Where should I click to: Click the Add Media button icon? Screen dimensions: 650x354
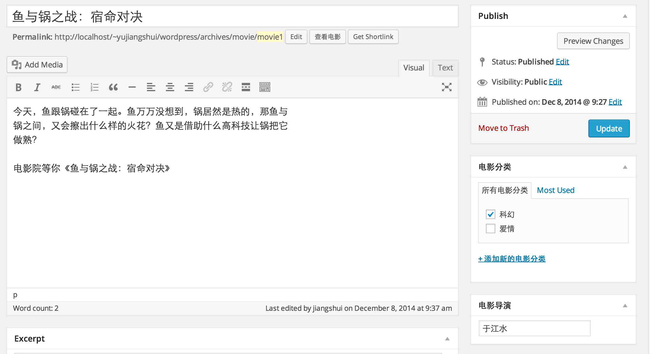16,65
